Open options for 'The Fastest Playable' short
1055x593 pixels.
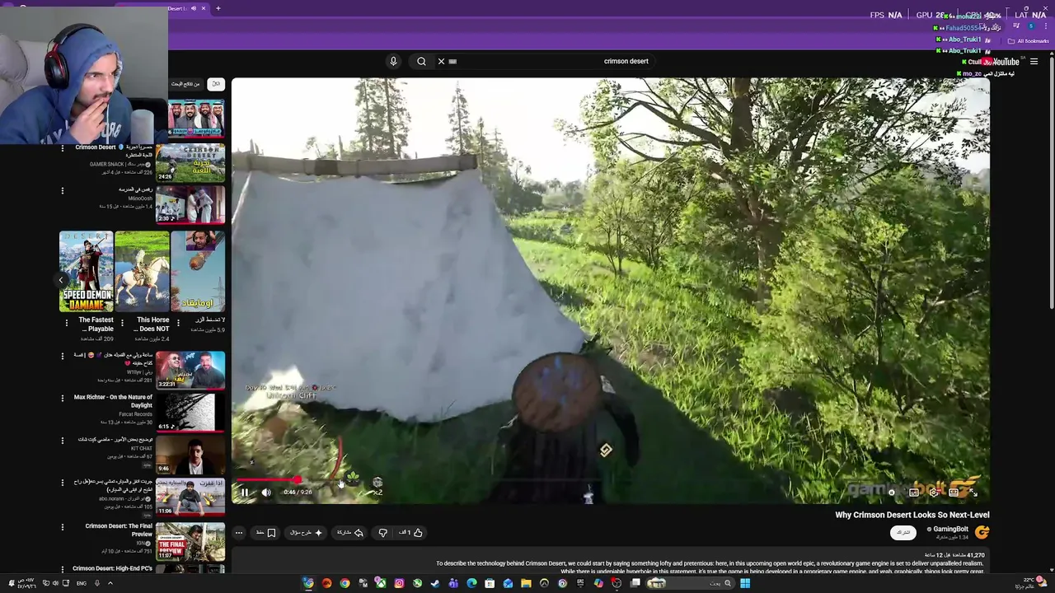67,323
